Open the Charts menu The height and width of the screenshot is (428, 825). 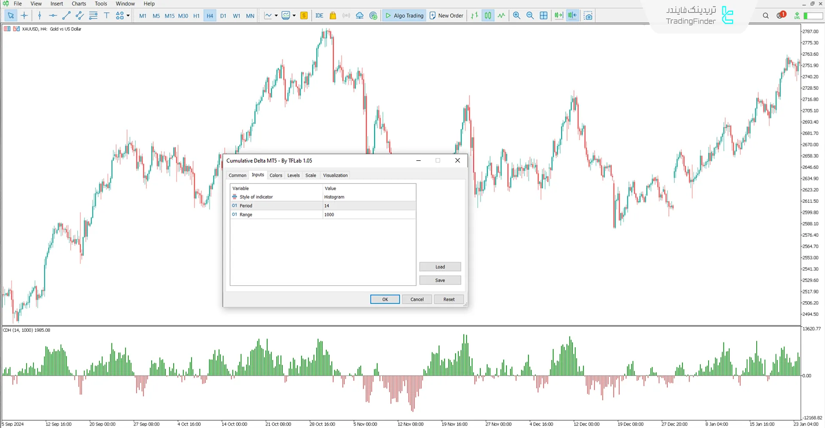pos(79,3)
